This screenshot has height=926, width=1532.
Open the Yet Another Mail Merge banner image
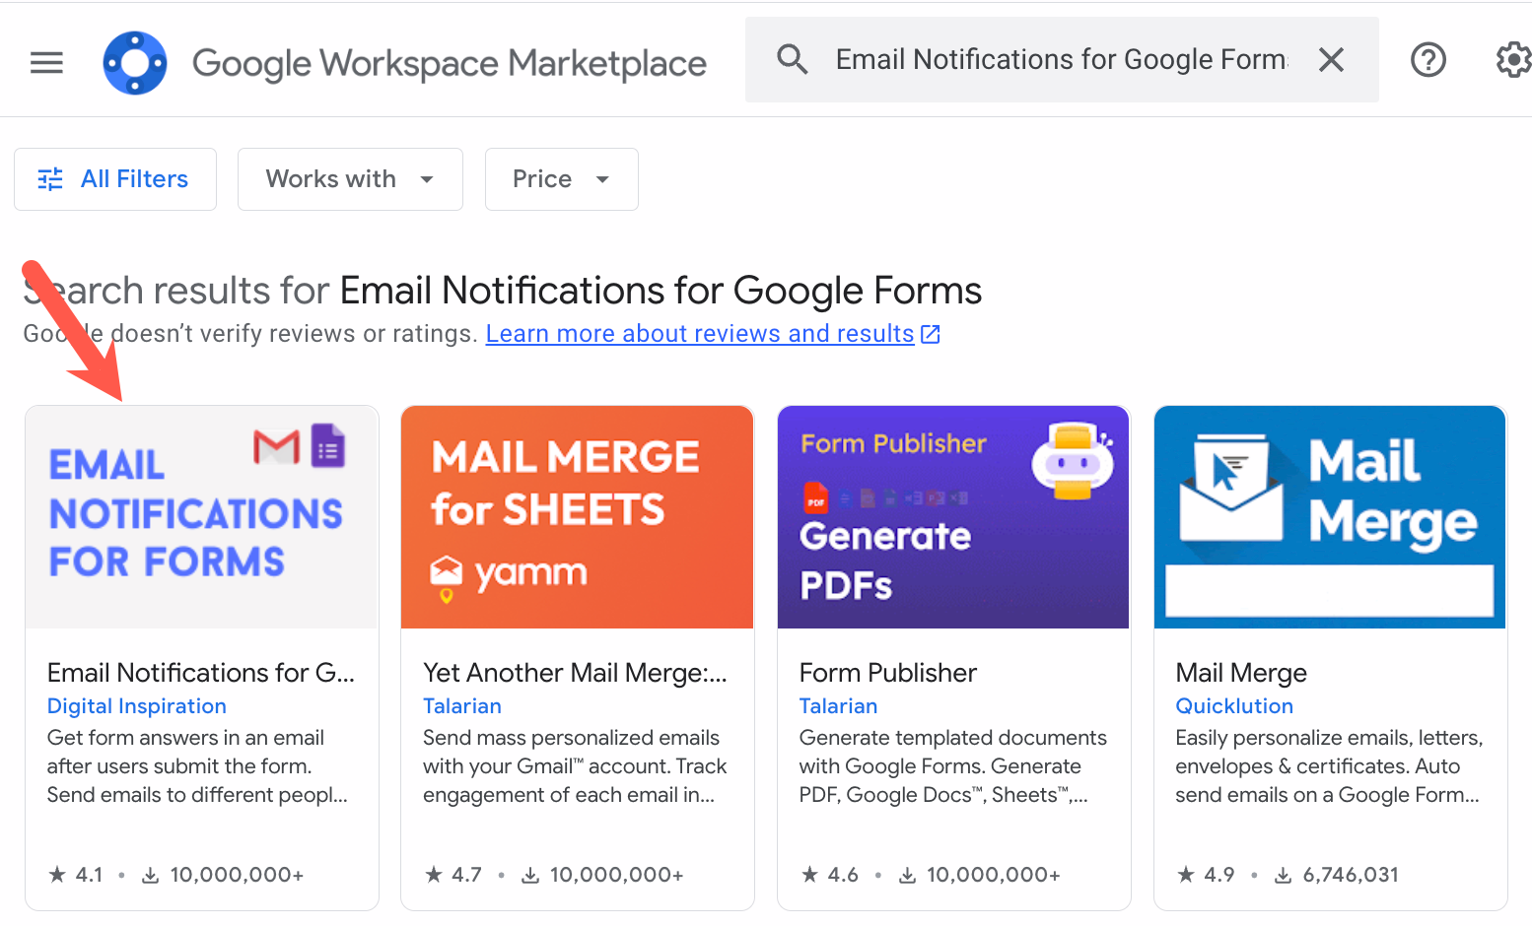577,516
